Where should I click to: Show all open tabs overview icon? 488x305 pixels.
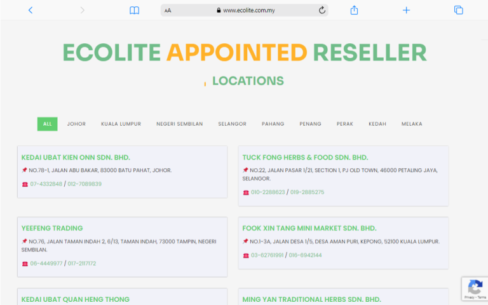pyautogui.click(x=458, y=10)
